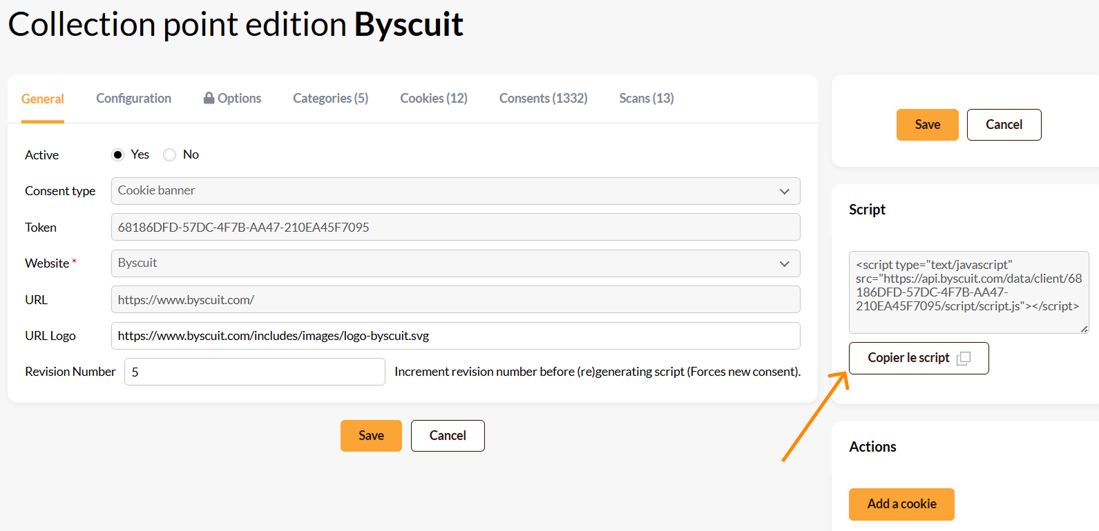Screen dimensions: 1099x531
Task: Click the resize handle of script textarea
Action: click(1084, 329)
